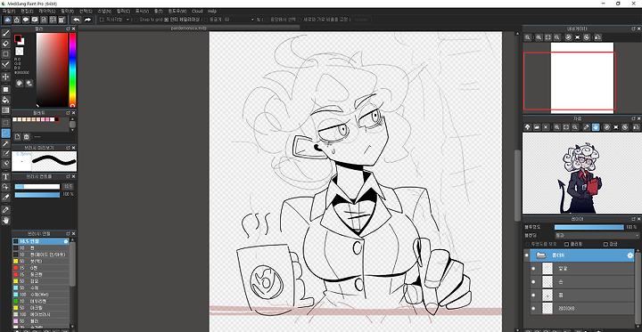Toggle the 중앙에서 선택 checkbox
The width and height of the screenshot is (642, 332).
[267, 20]
